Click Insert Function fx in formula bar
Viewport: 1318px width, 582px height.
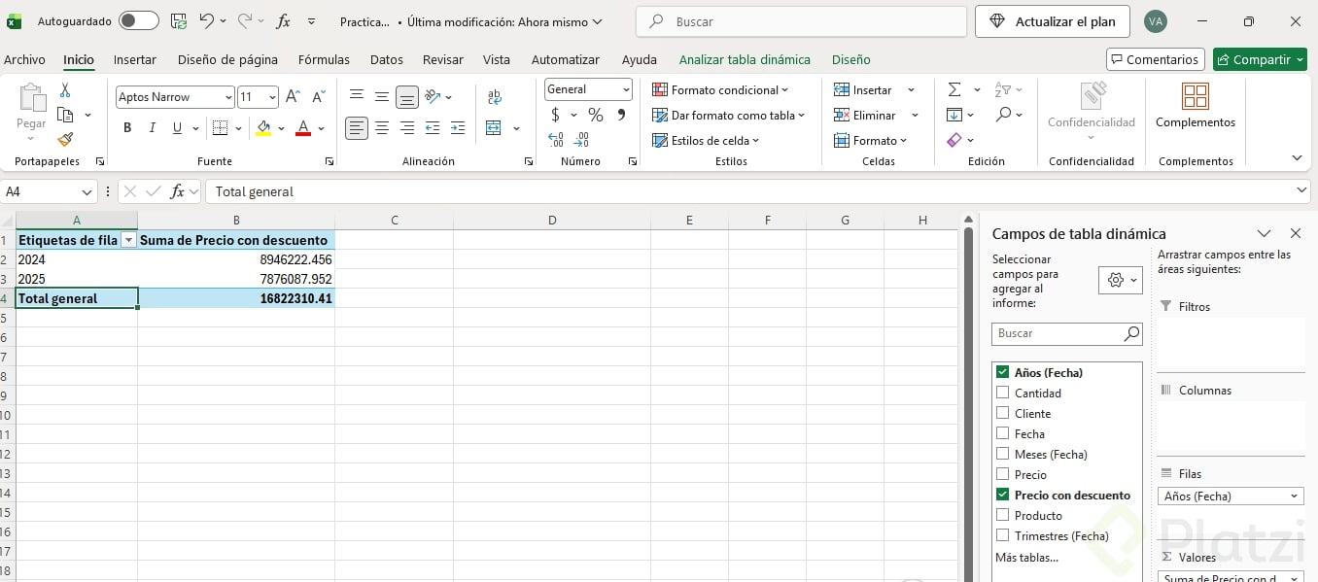[x=178, y=191]
